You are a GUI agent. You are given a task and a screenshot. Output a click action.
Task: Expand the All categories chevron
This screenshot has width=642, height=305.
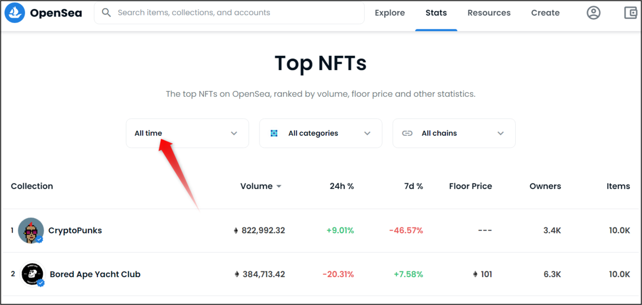367,133
